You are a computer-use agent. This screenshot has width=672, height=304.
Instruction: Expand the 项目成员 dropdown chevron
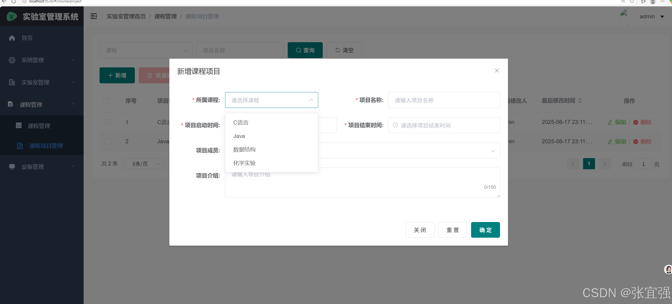coord(493,151)
